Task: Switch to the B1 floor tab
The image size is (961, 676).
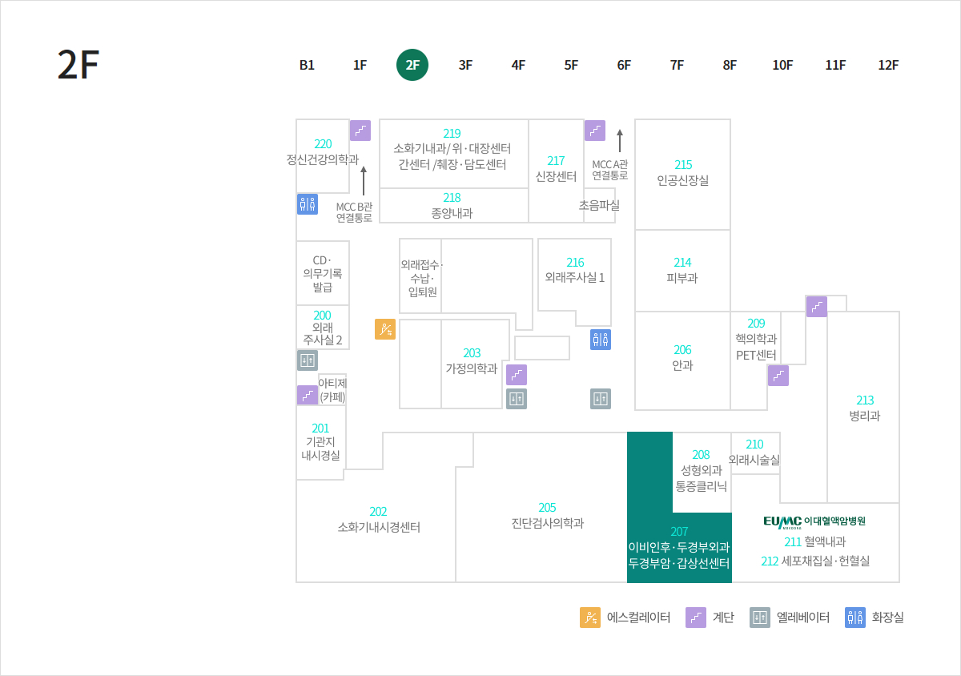Action: pyautogui.click(x=307, y=66)
